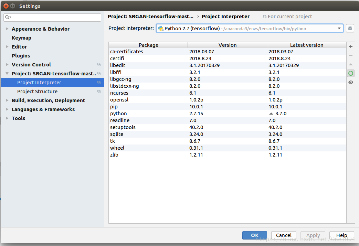
Task: Select the setuptools package row
Action: point(228,127)
